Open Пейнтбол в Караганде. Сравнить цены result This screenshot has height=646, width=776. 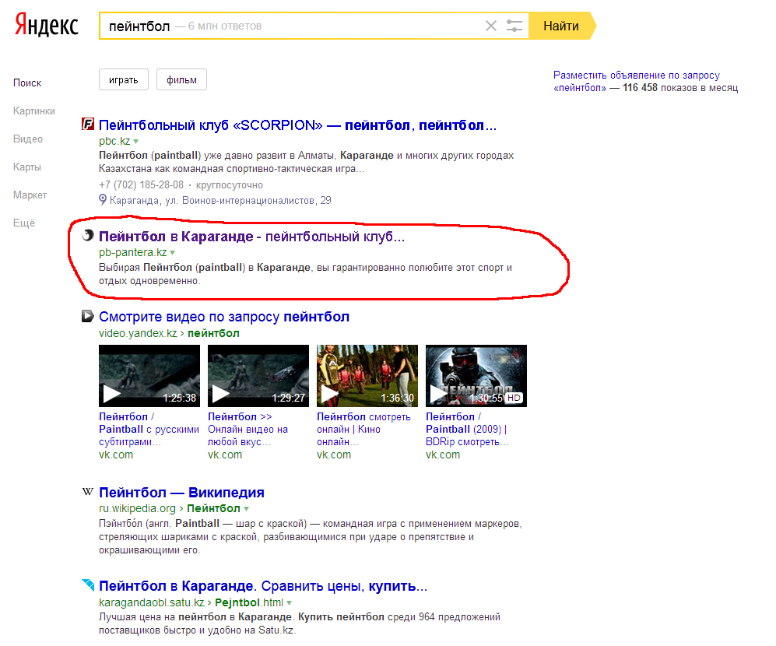pos(263,586)
